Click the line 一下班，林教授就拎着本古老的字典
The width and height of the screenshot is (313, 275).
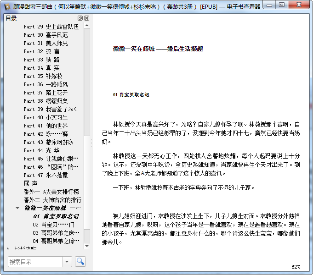[x=183, y=187]
